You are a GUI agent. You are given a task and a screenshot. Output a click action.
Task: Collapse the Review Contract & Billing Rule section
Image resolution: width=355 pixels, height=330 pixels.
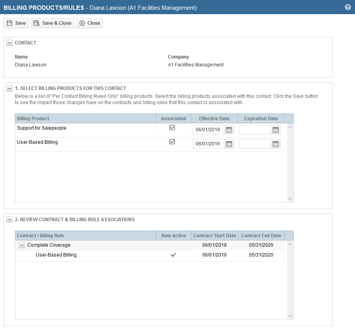pos(9,219)
